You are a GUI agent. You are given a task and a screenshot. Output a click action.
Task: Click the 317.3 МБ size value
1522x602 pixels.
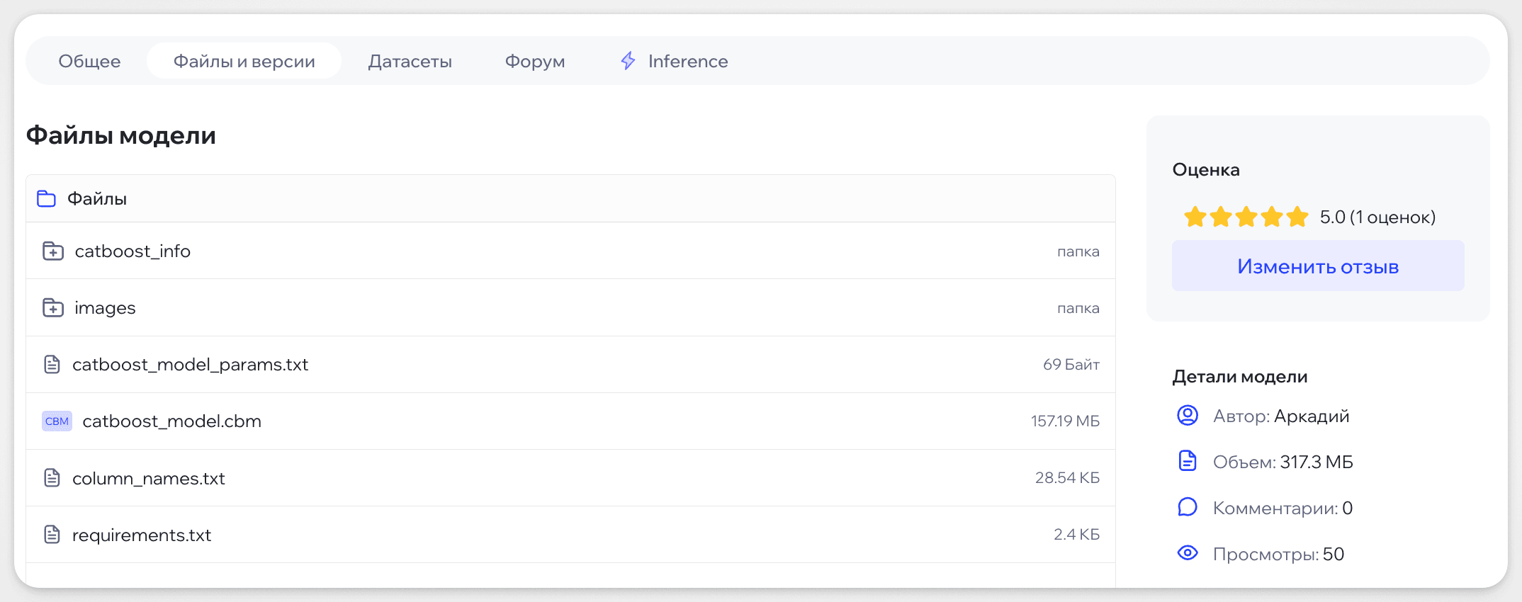click(x=1317, y=462)
